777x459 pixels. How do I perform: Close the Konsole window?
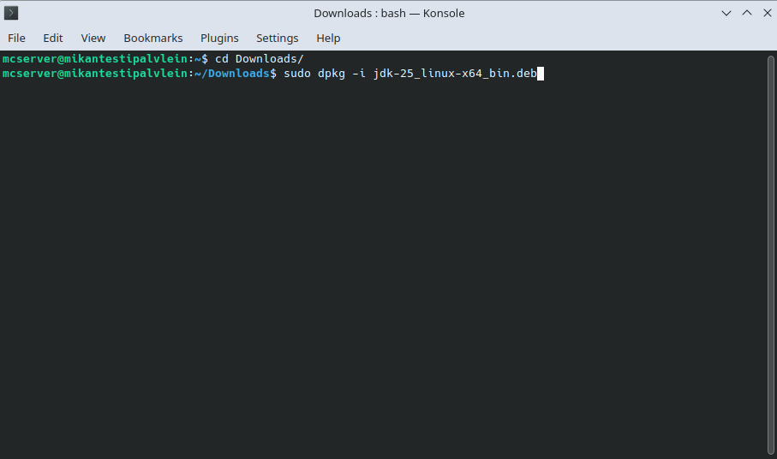coord(765,13)
